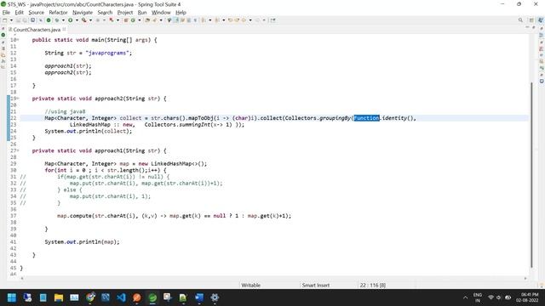This screenshot has width=545, height=306.
Task: Open the Run menu
Action: 142,13
